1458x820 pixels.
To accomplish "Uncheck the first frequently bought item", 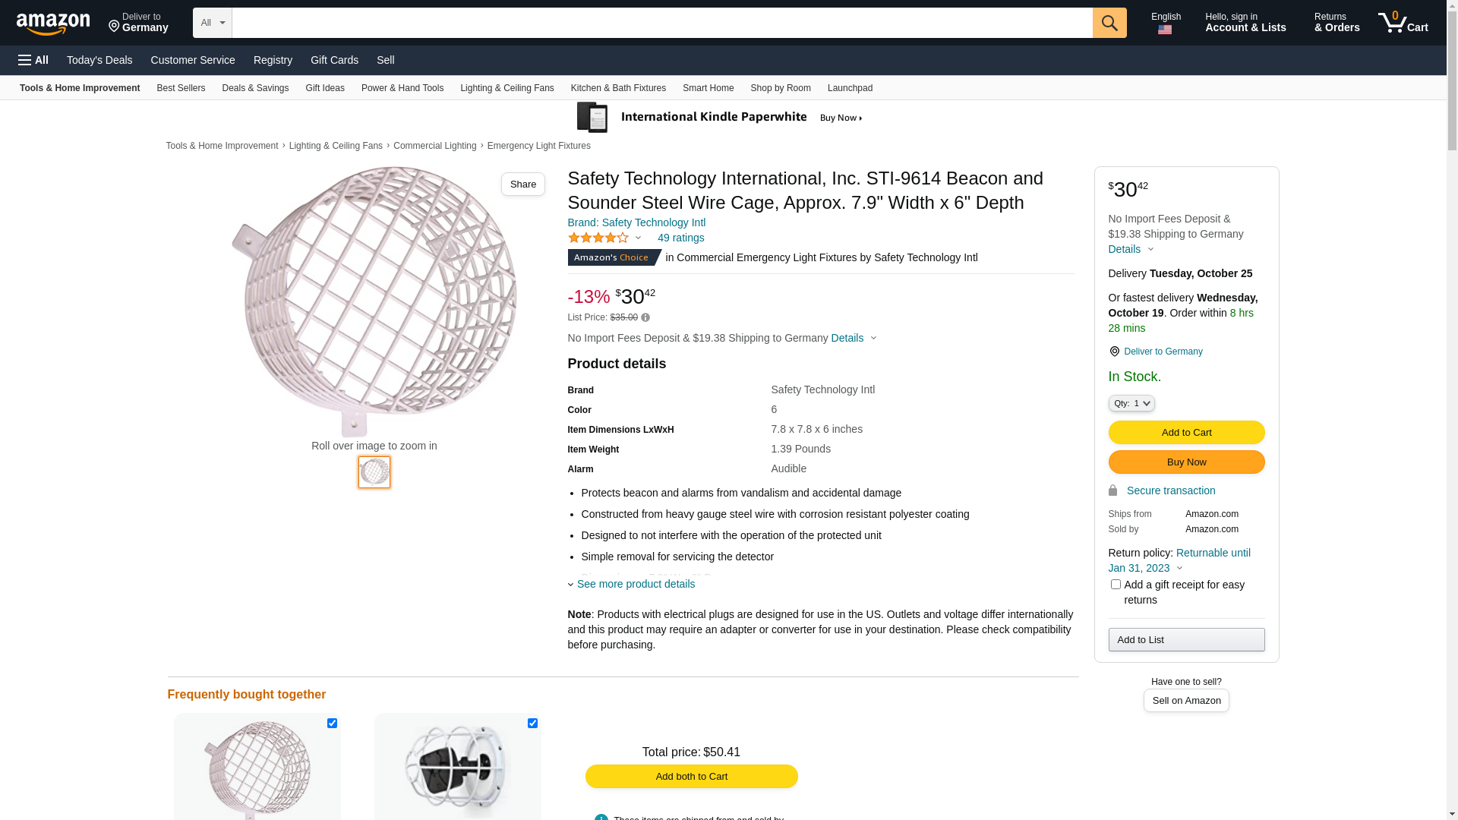I will 332,724.
